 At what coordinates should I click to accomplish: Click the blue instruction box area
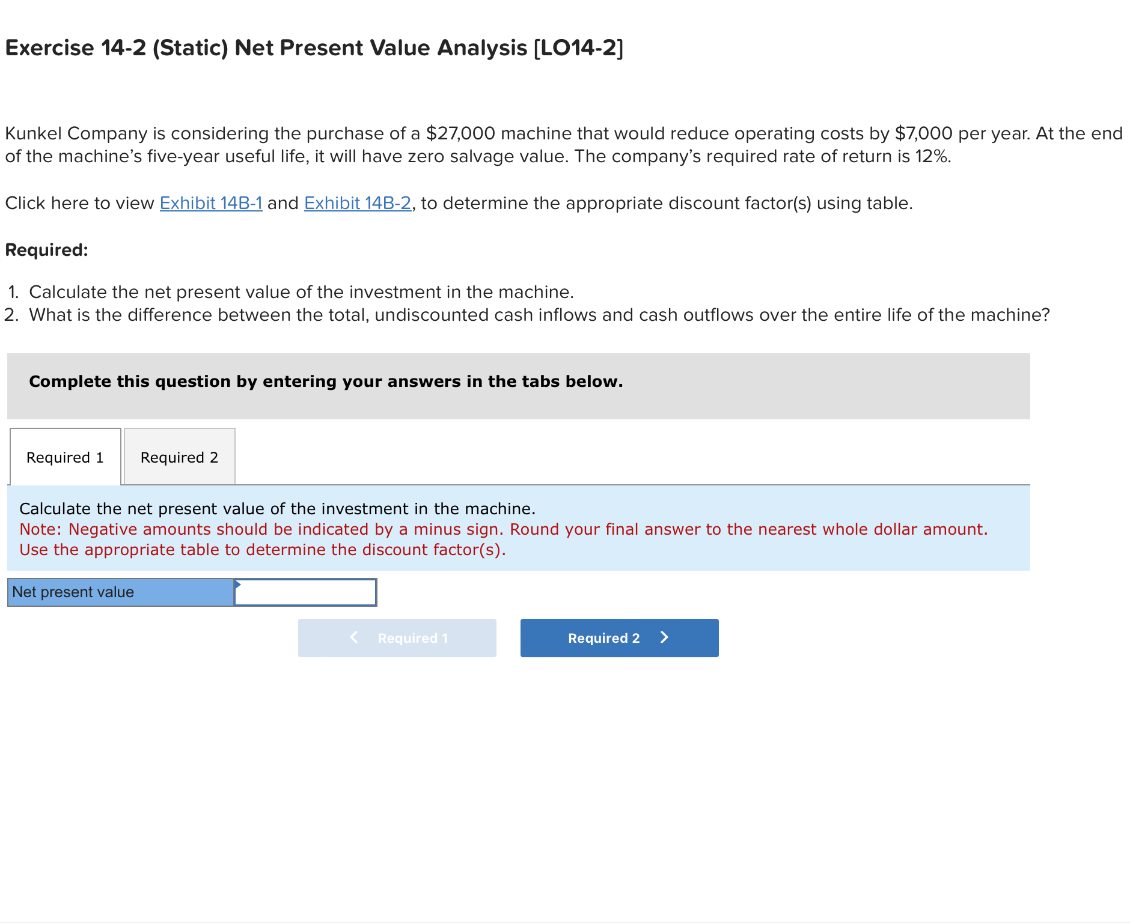point(517,529)
